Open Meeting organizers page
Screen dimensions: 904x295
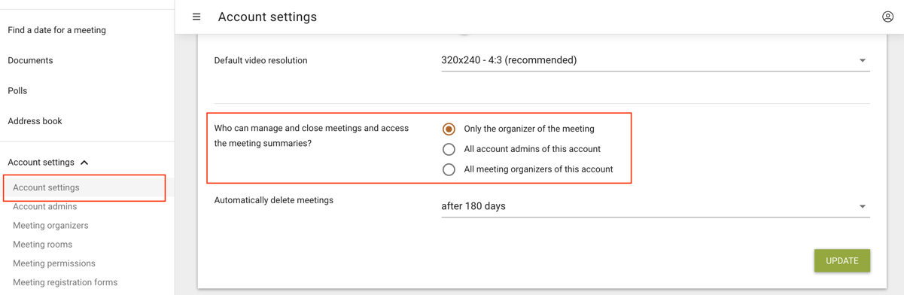(x=50, y=225)
